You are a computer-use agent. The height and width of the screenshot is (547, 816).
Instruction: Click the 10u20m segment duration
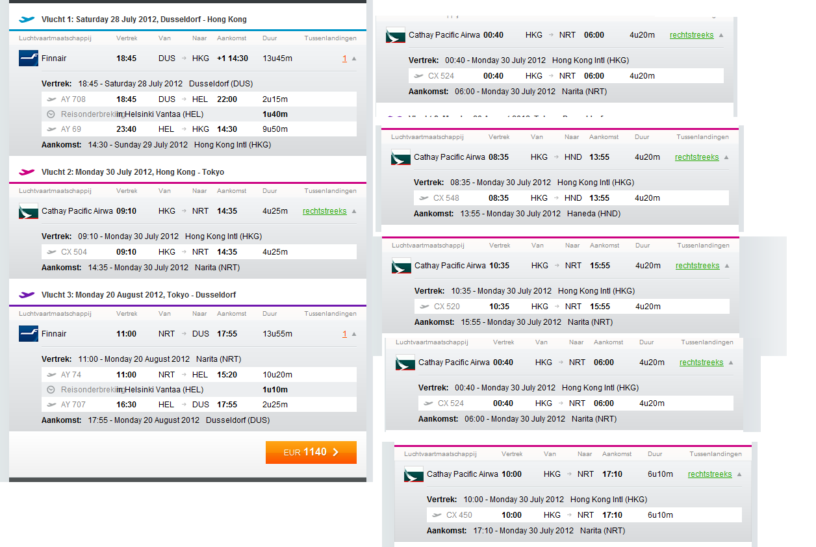277,375
